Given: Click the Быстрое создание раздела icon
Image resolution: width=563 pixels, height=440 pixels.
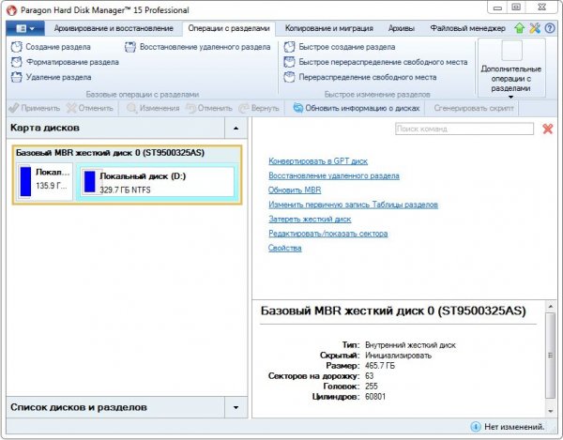Looking at the screenshot, I should tap(289, 47).
